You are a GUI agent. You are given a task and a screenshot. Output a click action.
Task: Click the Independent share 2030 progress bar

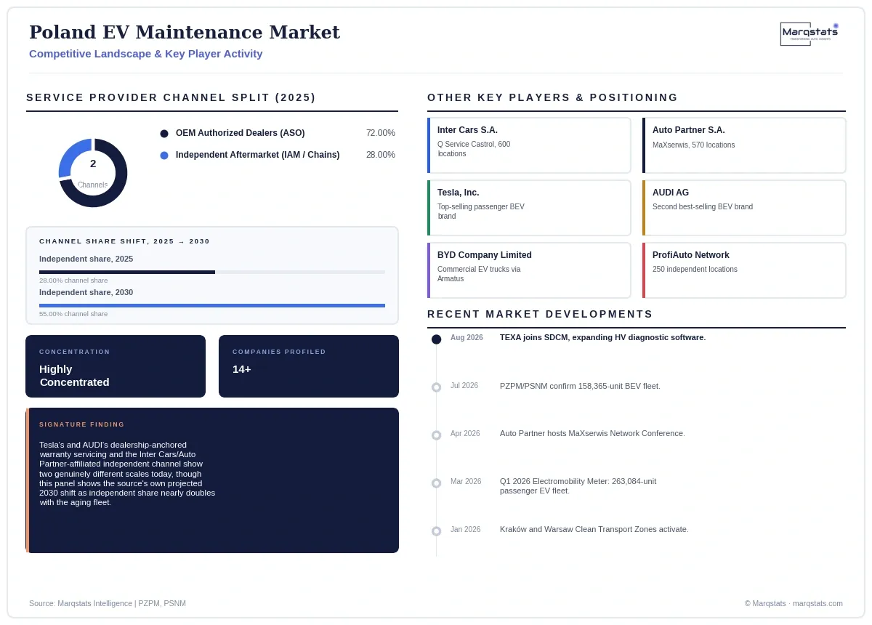point(212,305)
